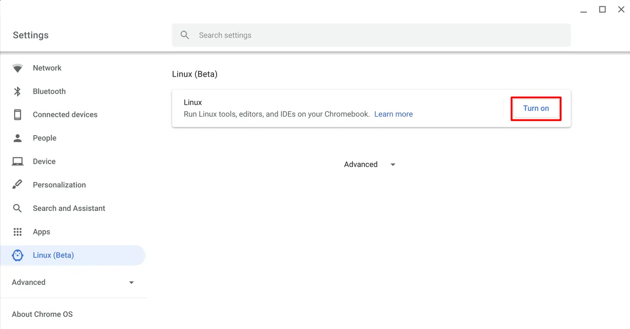Click the sidebar Advanced label
Viewport: 630px width, 329px height.
(29, 282)
